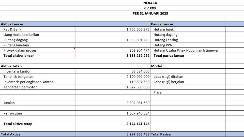Viewport: 244px width, 137px height.
Task: Click the Hutang Usaha Pihak Hubungan Istimewa cell
Action: coord(186,50)
